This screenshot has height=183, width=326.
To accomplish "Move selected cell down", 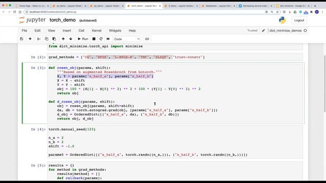I will tap(71, 39).
